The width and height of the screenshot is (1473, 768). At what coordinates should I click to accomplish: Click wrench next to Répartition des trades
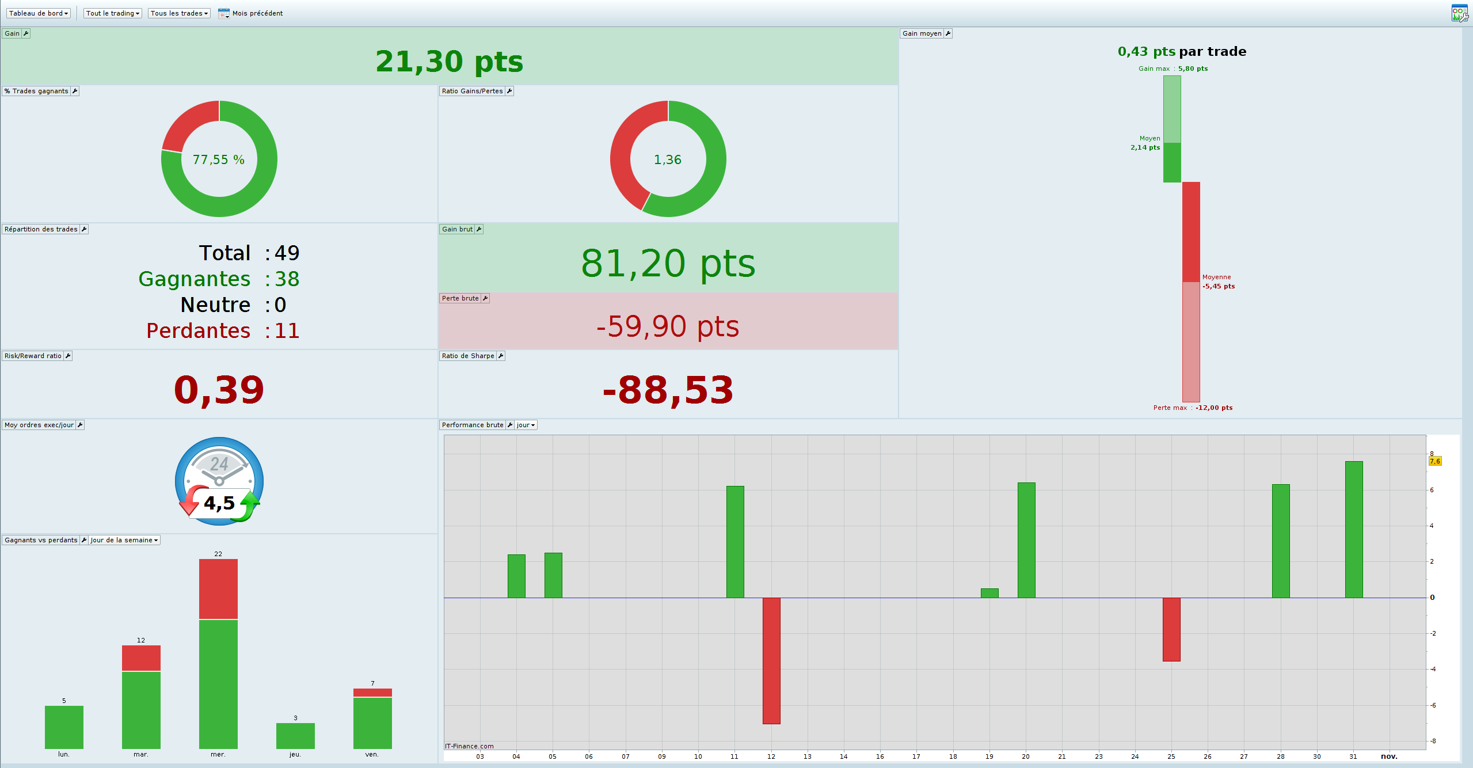(x=84, y=229)
